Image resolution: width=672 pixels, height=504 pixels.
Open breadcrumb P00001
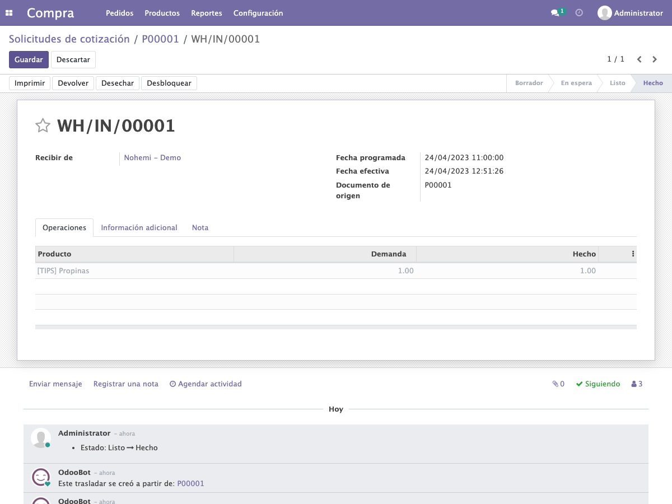[x=160, y=39]
